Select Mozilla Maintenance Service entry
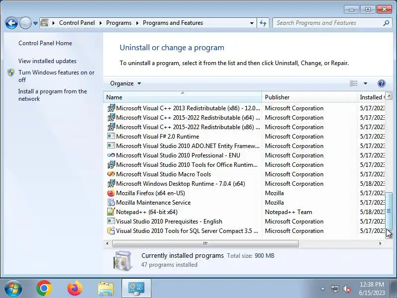 click(153, 203)
